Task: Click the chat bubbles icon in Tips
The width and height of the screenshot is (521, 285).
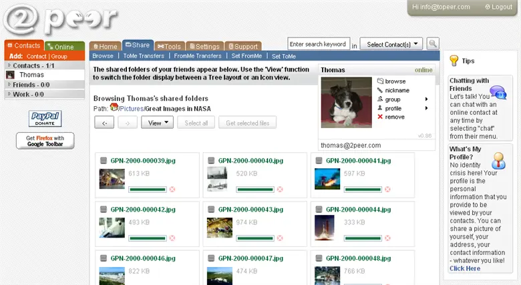Action: pyautogui.click(x=498, y=92)
